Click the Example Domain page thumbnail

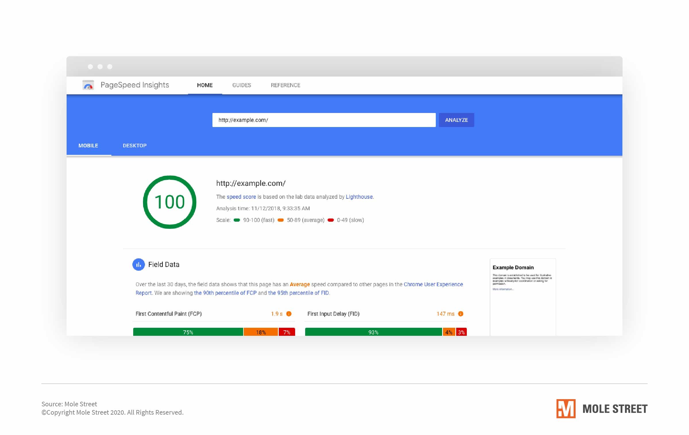click(522, 297)
